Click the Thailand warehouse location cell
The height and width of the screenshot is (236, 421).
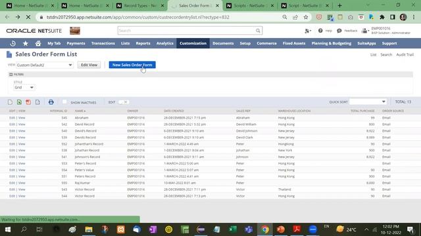click(285, 189)
